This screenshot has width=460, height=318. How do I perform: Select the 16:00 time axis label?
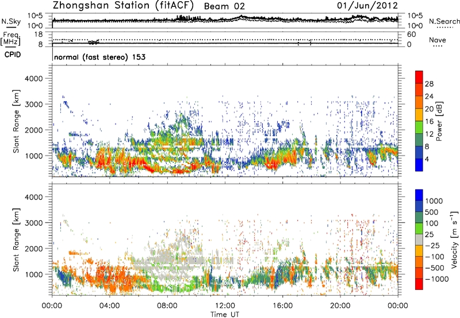point(282,306)
